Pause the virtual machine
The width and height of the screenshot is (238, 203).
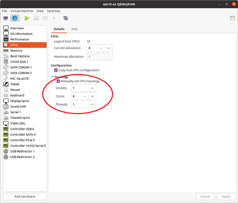click(x=36, y=18)
